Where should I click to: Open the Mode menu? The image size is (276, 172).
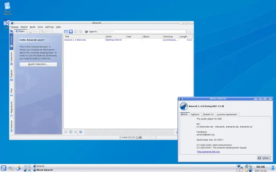tap(33, 27)
